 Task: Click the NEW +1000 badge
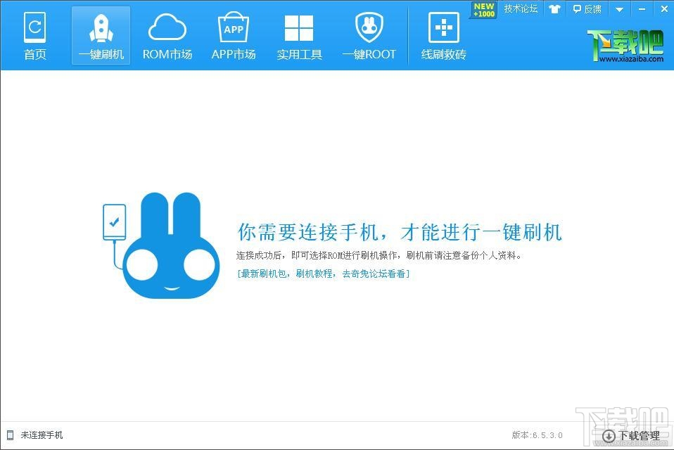483,9
